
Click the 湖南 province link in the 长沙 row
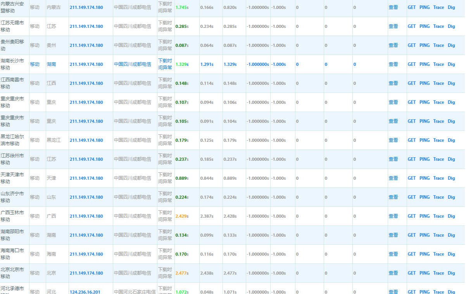pos(51,64)
